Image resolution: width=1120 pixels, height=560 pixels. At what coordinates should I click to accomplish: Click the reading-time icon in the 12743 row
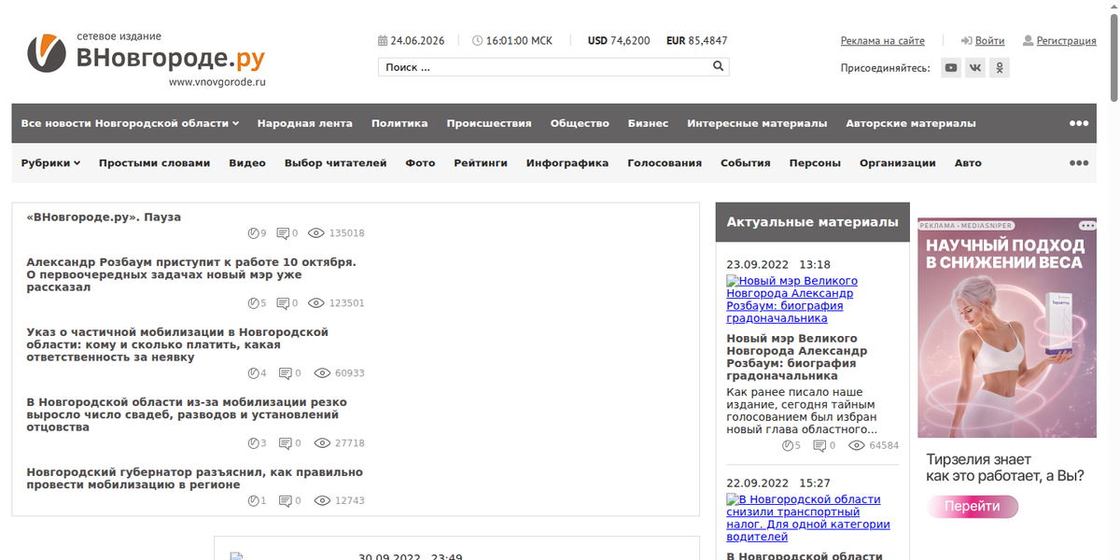pyautogui.click(x=253, y=501)
